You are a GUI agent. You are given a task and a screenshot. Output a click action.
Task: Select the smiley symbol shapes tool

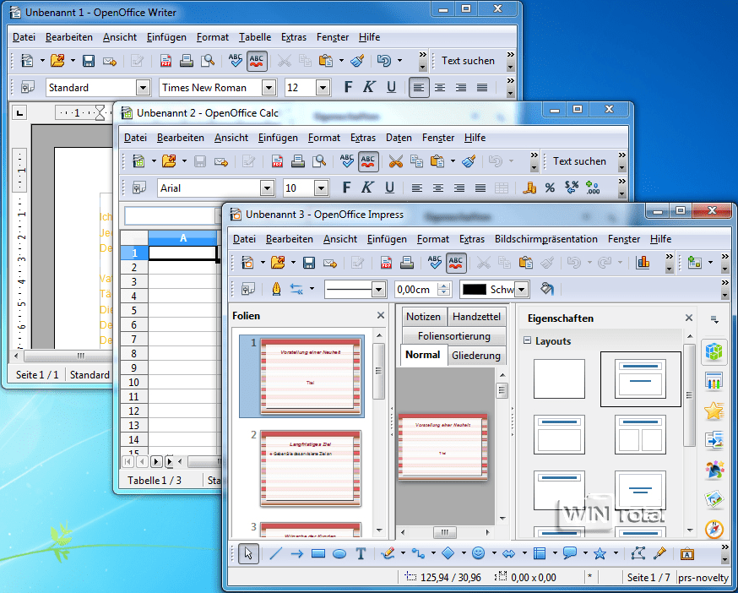coord(478,553)
